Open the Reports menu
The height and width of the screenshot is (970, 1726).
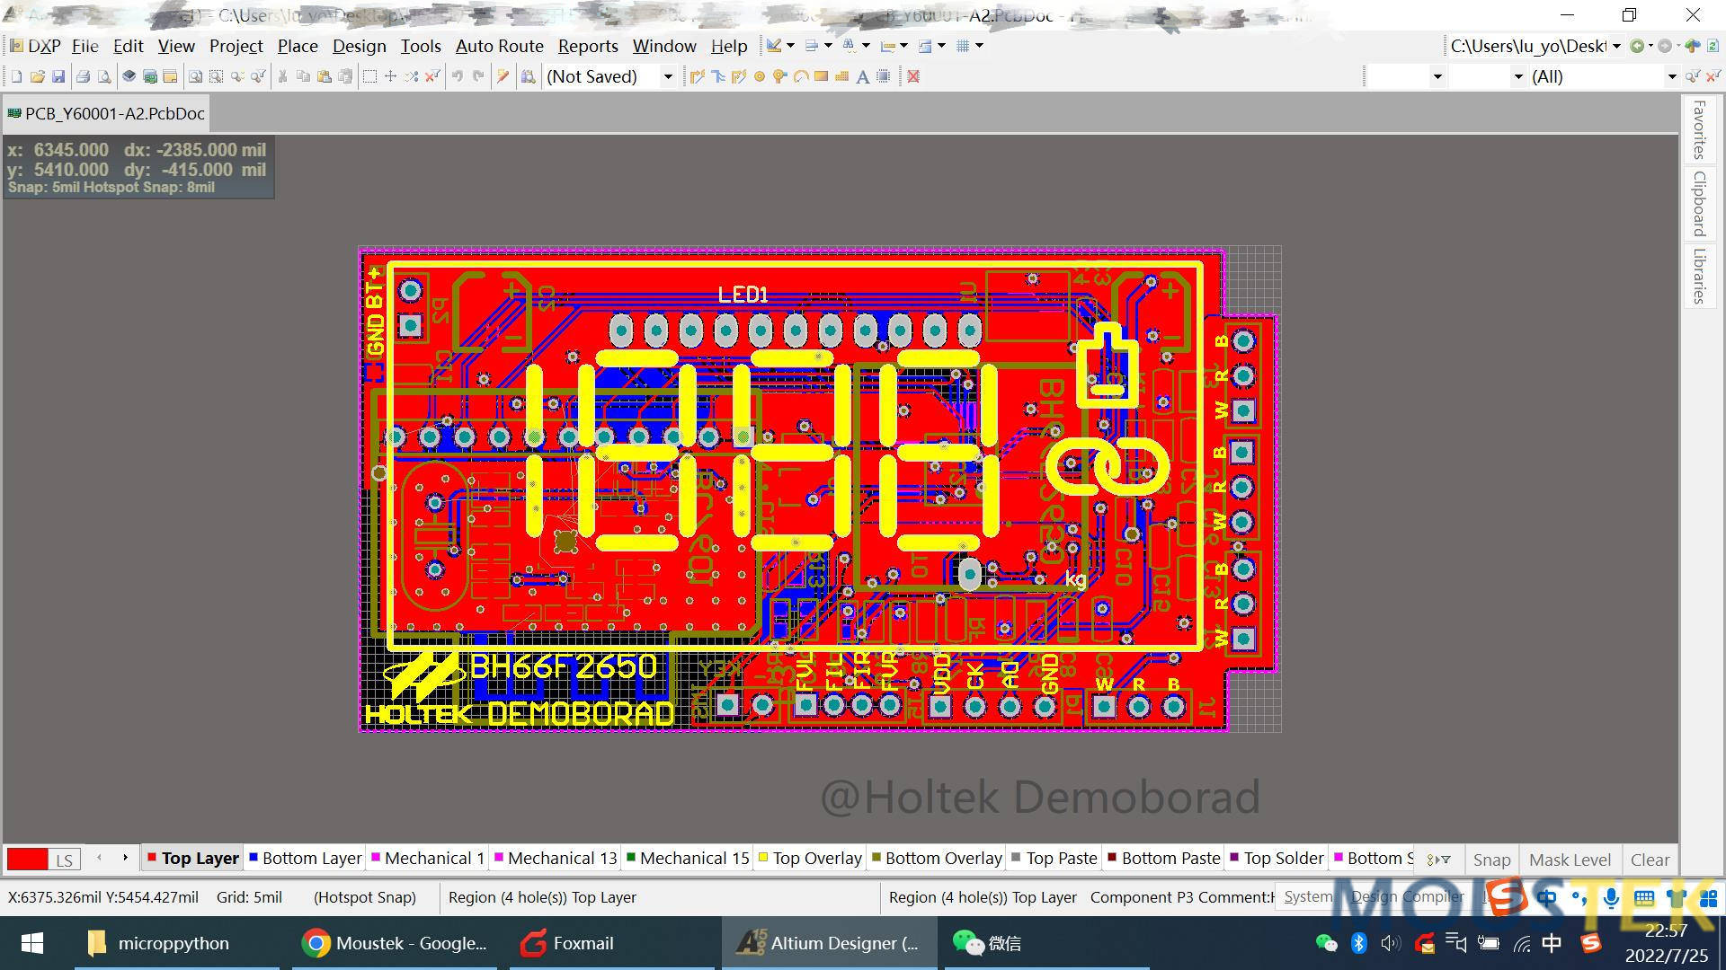click(x=588, y=46)
